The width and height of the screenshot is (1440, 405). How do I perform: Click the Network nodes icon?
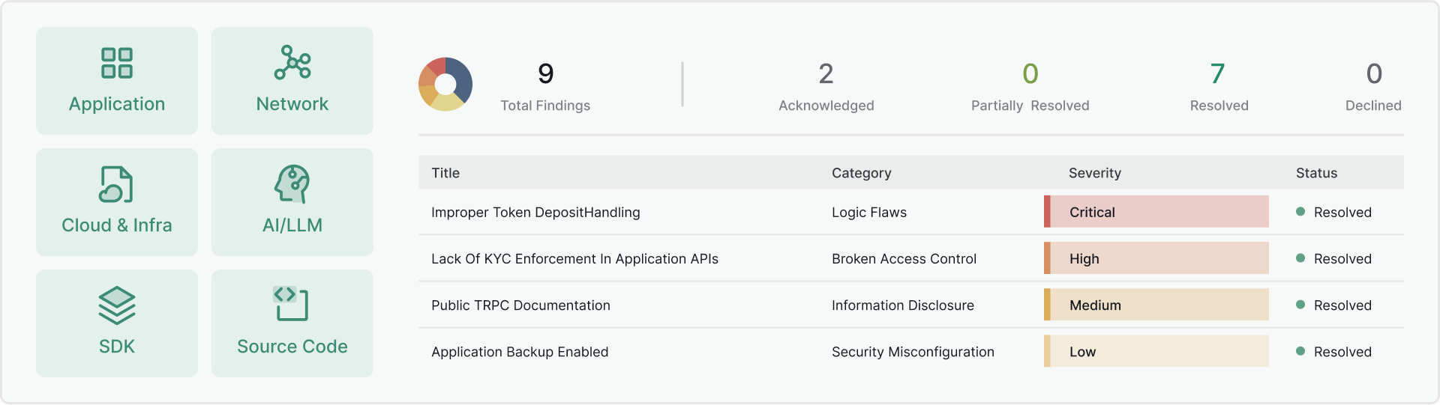pos(292,62)
